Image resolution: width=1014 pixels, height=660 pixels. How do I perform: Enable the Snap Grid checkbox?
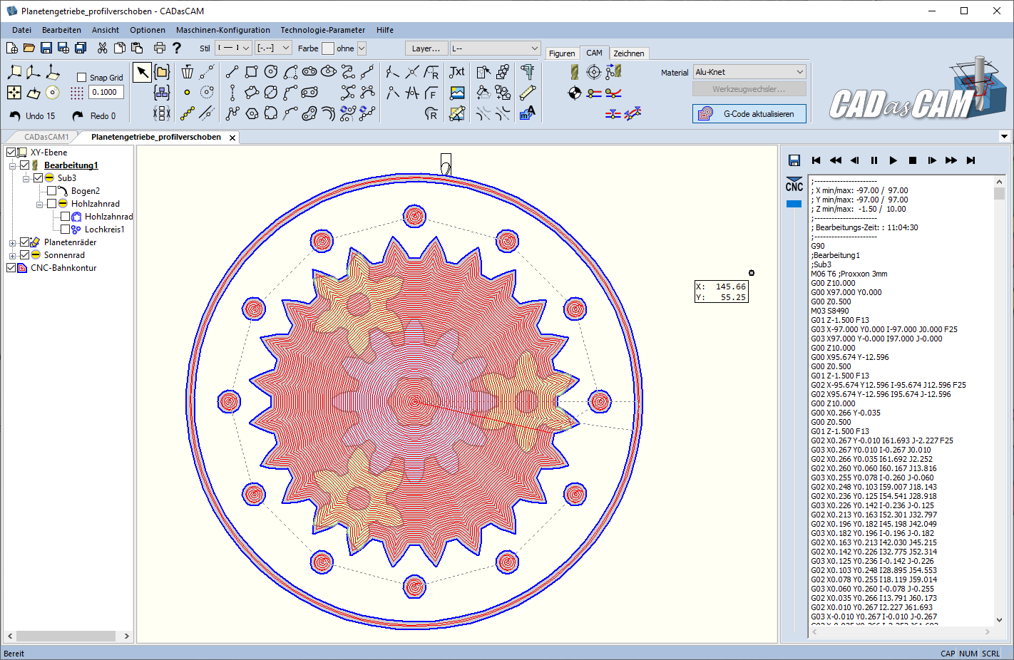tap(81, 78)
